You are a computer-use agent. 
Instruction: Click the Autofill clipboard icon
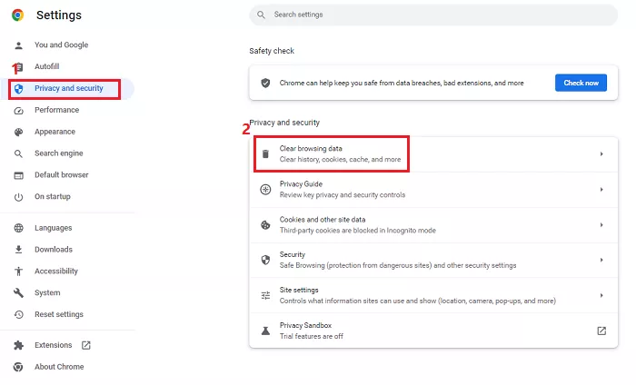pos(19,67)
